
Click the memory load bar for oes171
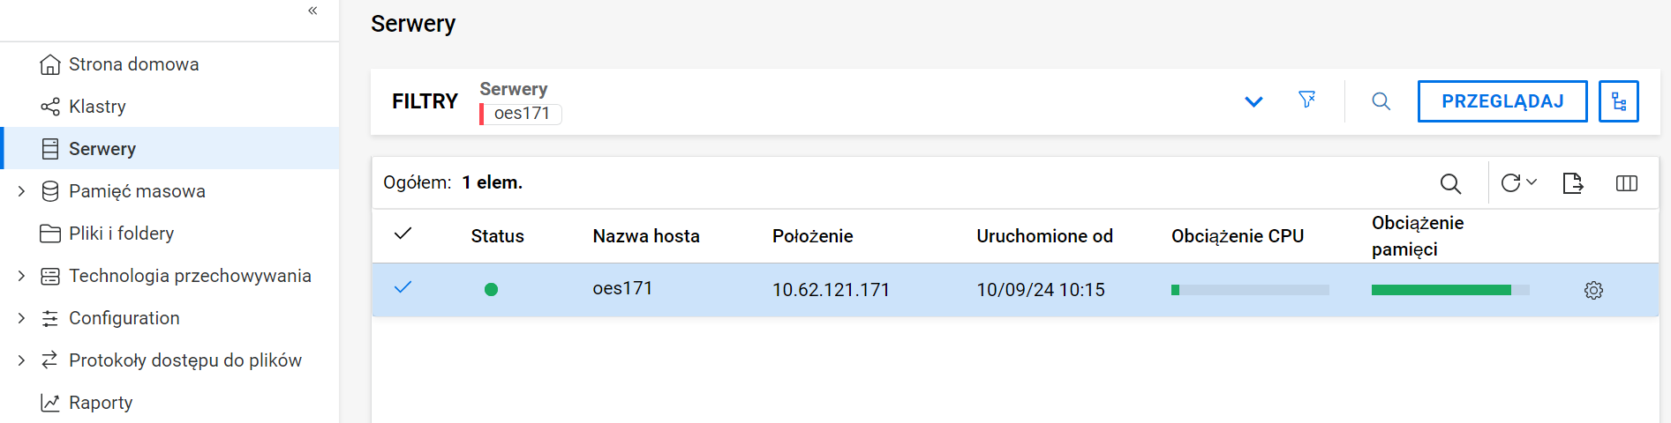[1449, 290]
